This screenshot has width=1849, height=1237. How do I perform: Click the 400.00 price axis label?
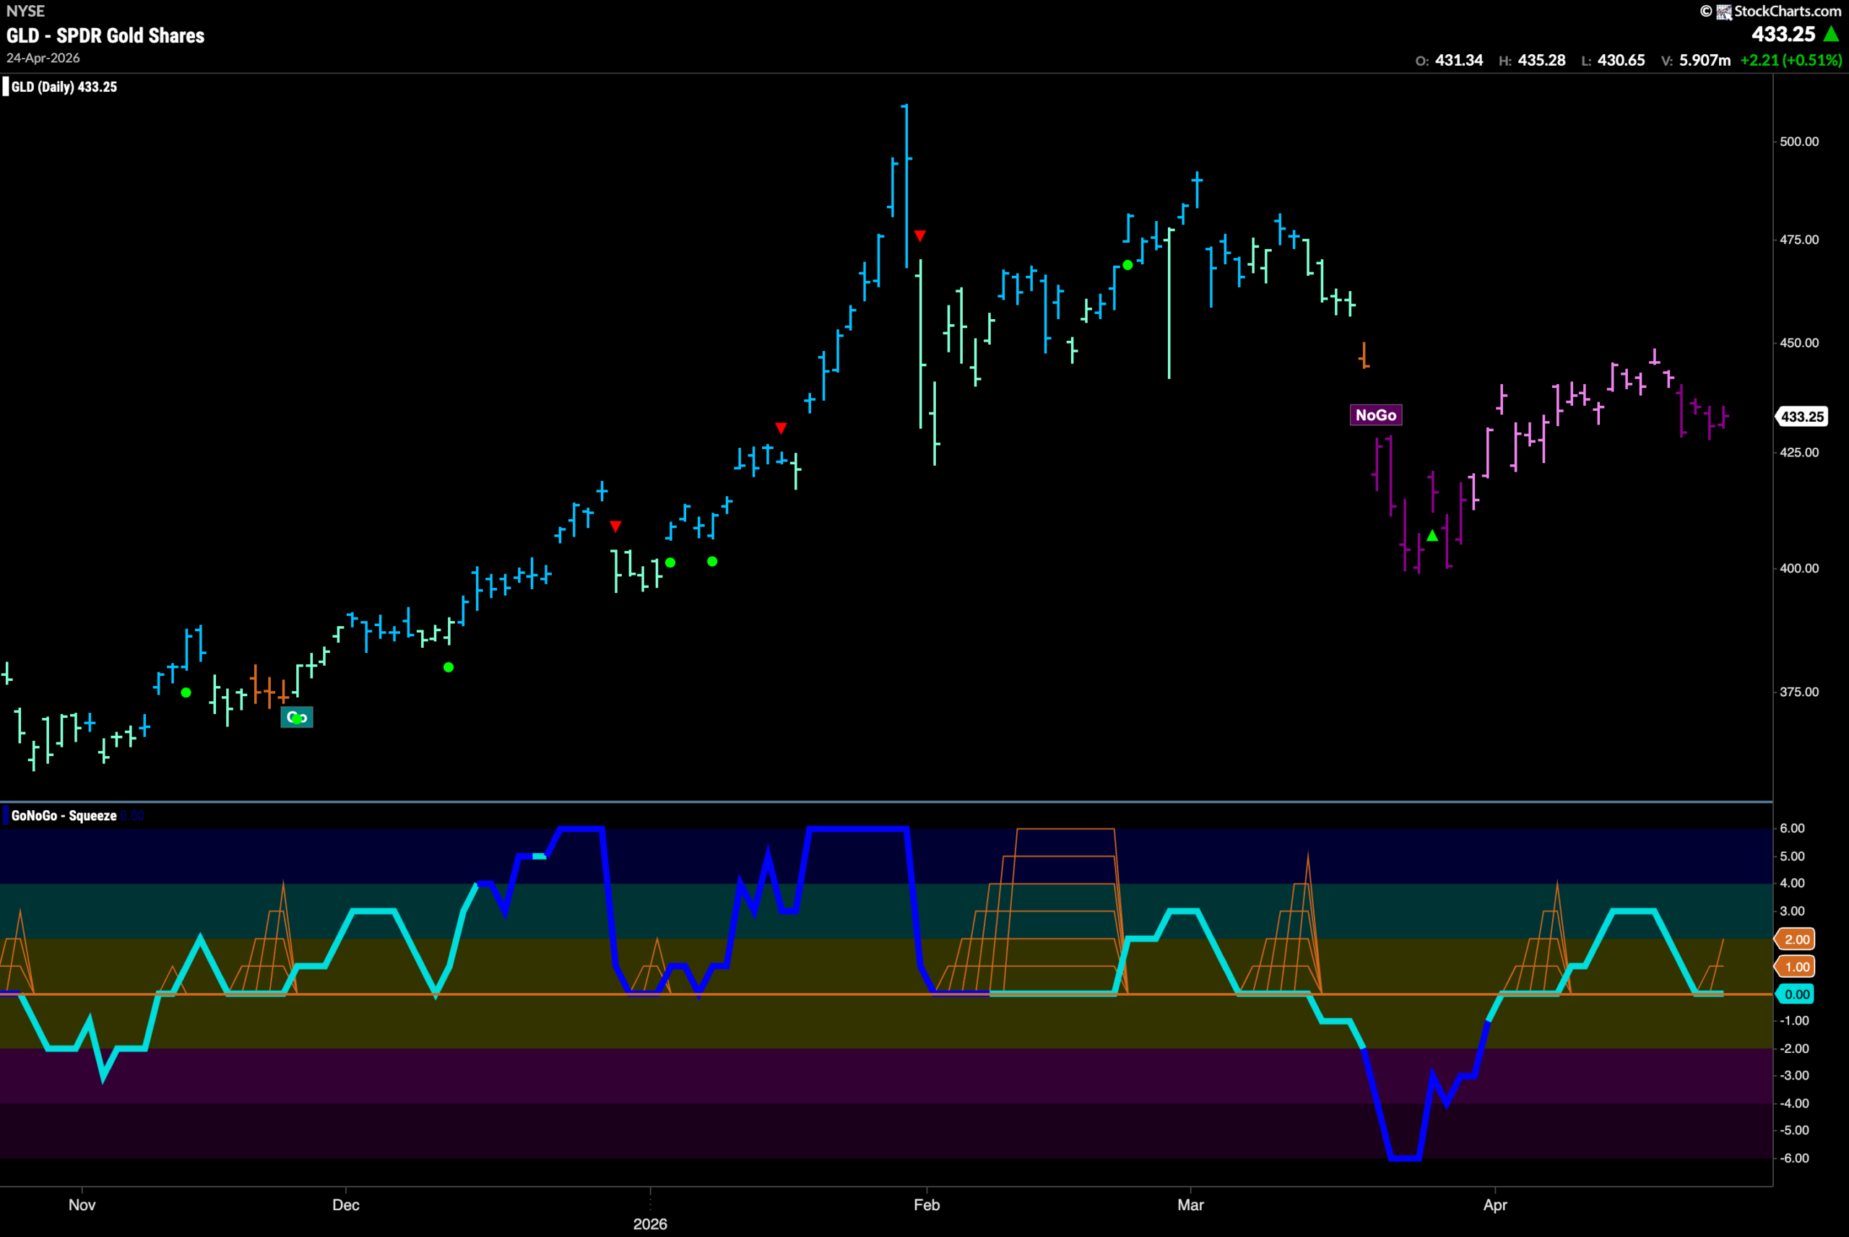pos(1798,568)
